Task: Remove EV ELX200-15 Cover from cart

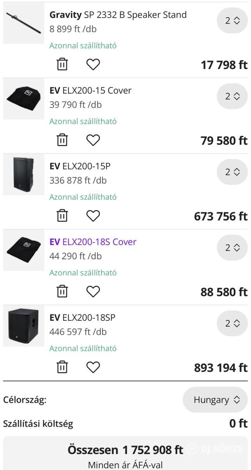Action: [x=62, y=140]
